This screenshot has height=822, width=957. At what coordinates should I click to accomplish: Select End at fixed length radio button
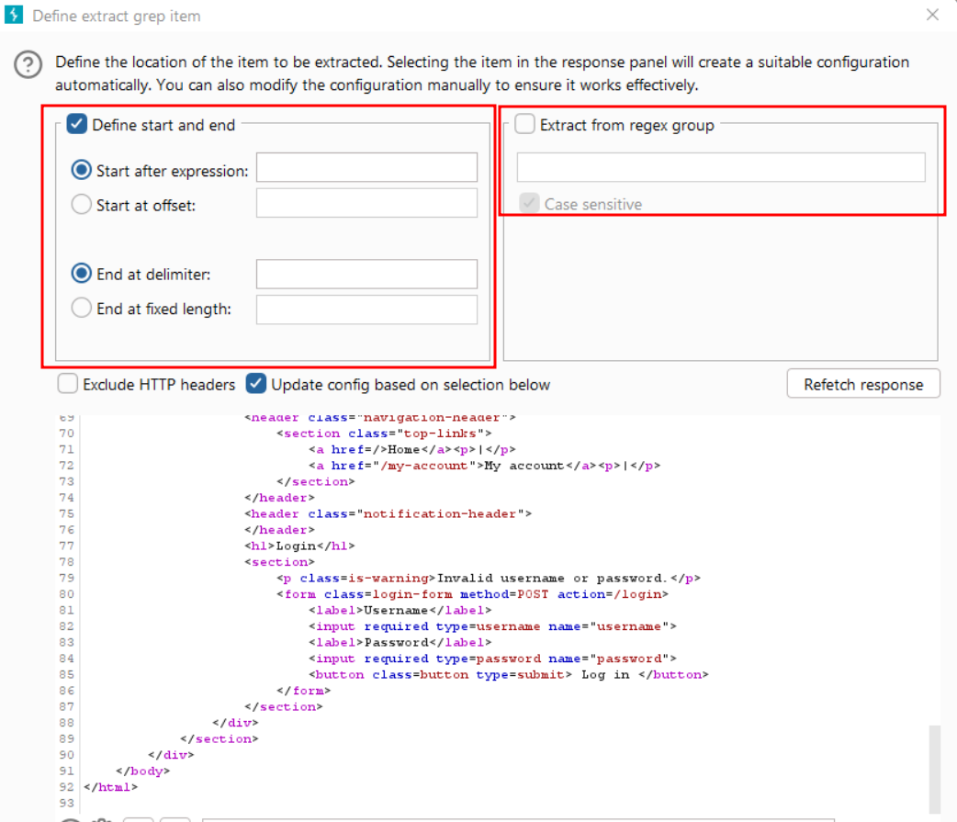coord(81,308)
